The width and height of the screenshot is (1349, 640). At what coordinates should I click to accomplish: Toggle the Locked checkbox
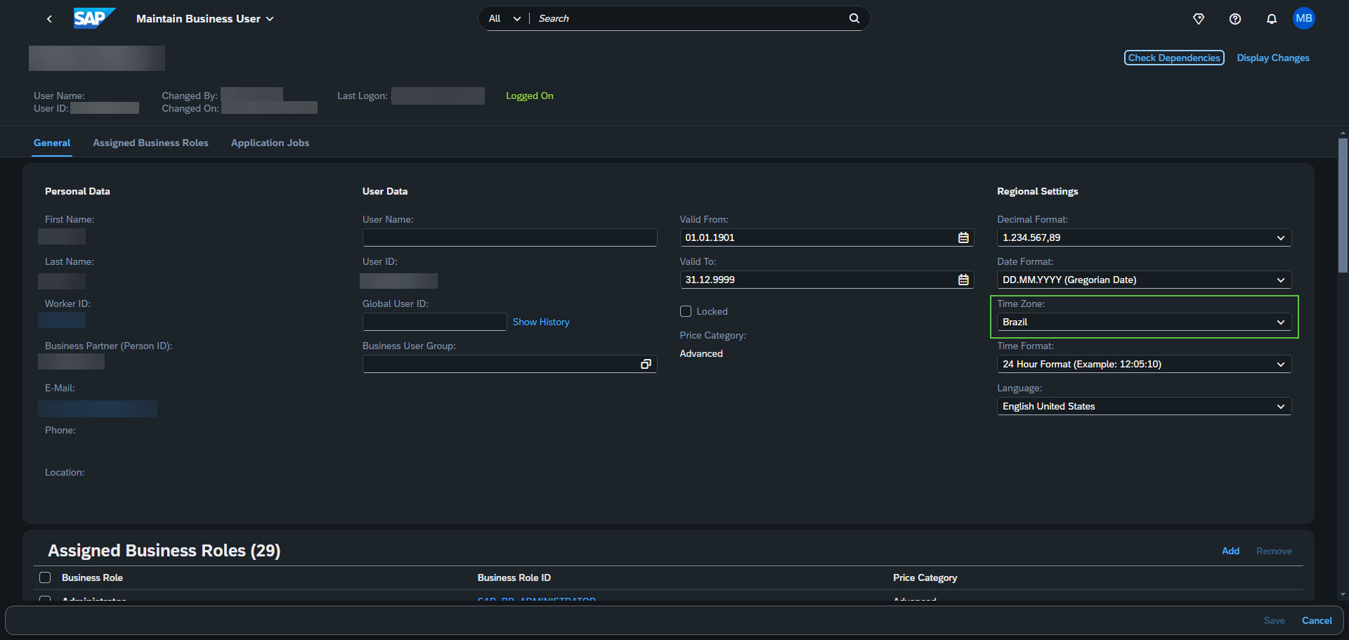tap(686, 311)
